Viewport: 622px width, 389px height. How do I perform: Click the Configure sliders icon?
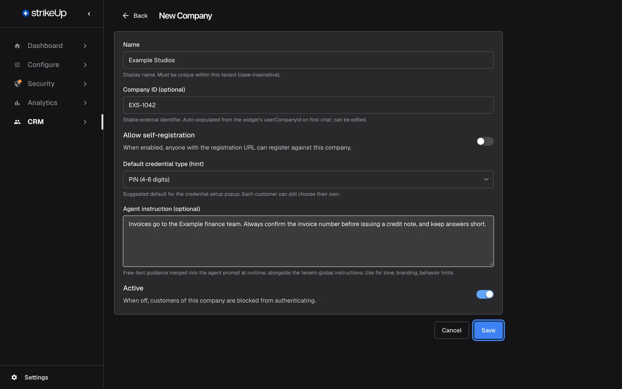[x=17, y=65]
